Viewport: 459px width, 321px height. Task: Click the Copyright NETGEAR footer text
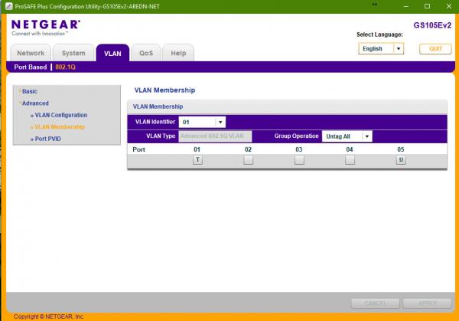49,316
